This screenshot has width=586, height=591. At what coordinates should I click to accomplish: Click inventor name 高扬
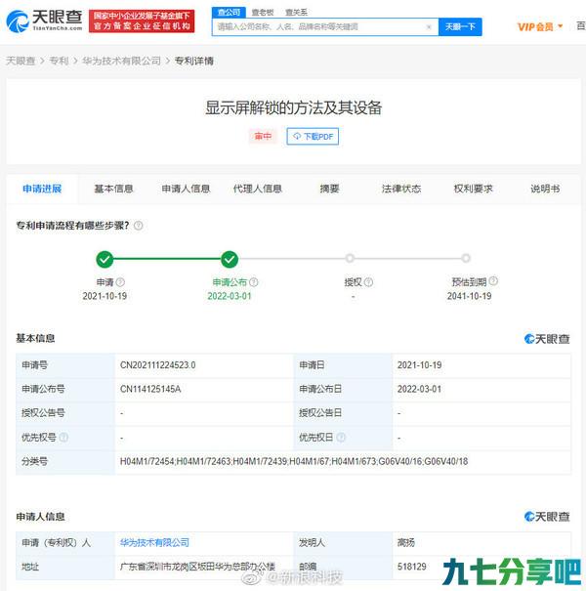tap(406, 543)
